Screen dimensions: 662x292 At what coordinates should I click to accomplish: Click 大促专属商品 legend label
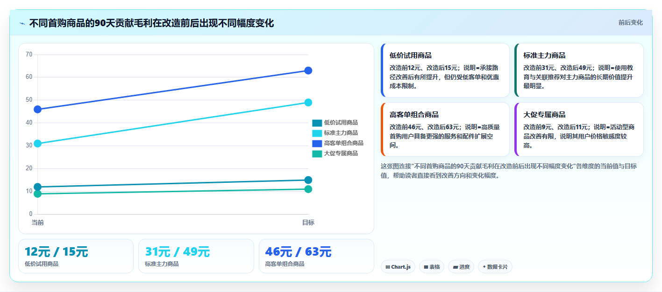click(341, 153)
